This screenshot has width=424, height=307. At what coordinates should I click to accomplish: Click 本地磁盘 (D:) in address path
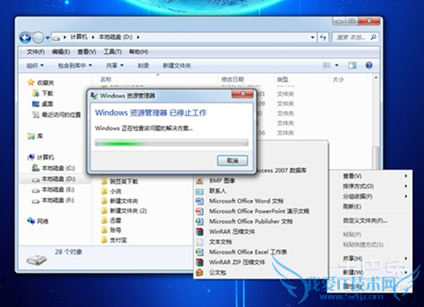[115, 37]
